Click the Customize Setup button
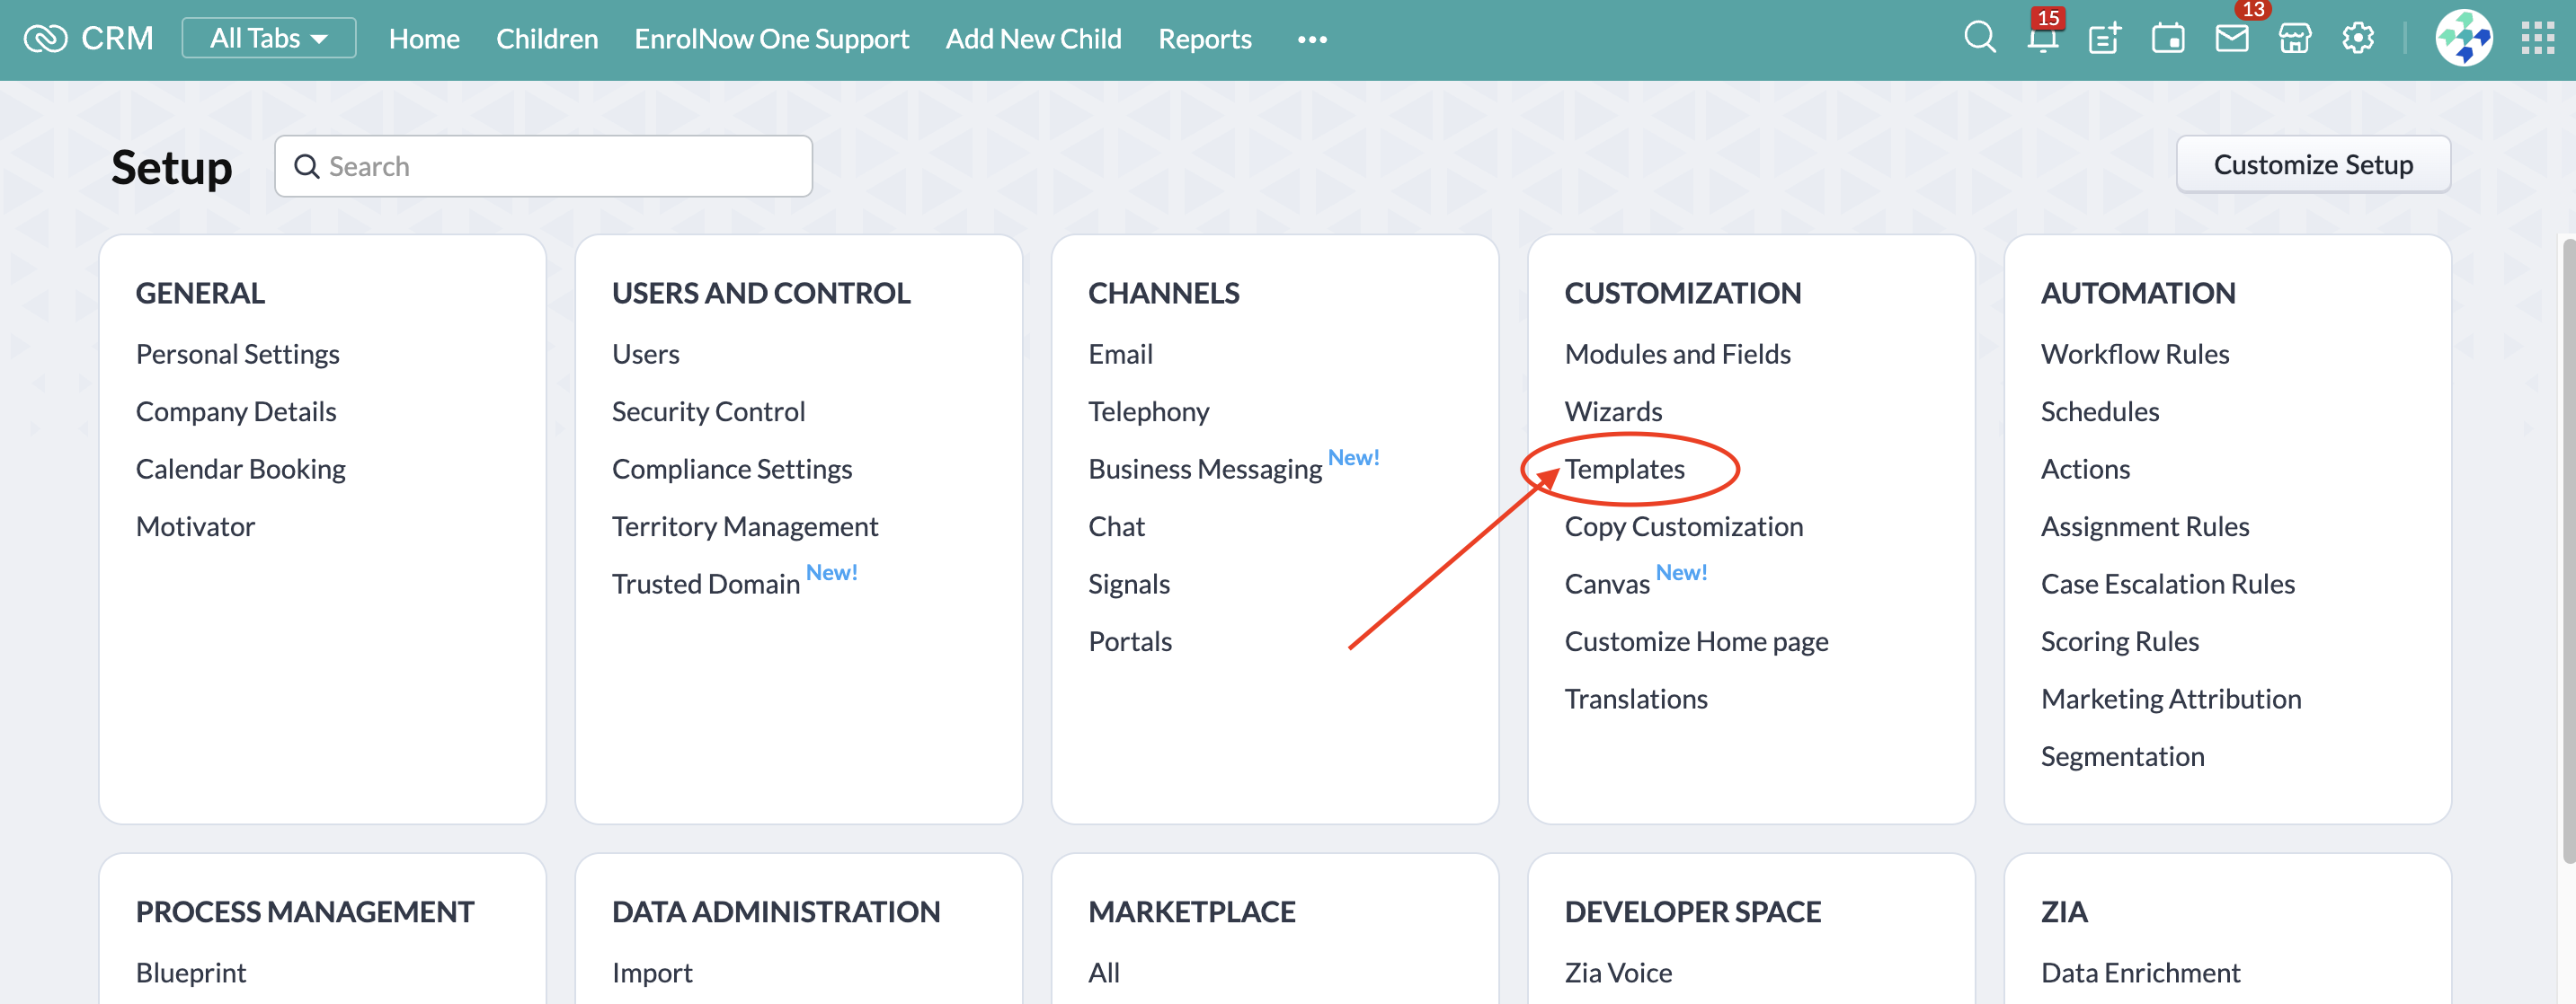The height and width of the screenshot is (1004, 2576). (2312, 163)
